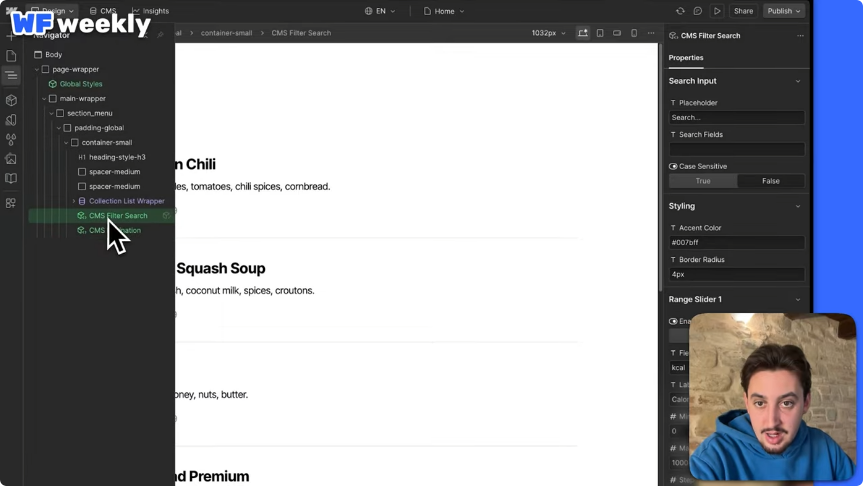Open the Apps grid icon
This screenshot has width=863, height=486.
pyautogui.click(x=11, y=203)
